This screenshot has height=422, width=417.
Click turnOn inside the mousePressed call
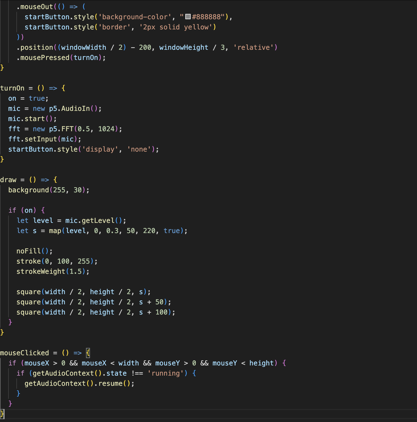pyautogui.click(x=86, y=57)
